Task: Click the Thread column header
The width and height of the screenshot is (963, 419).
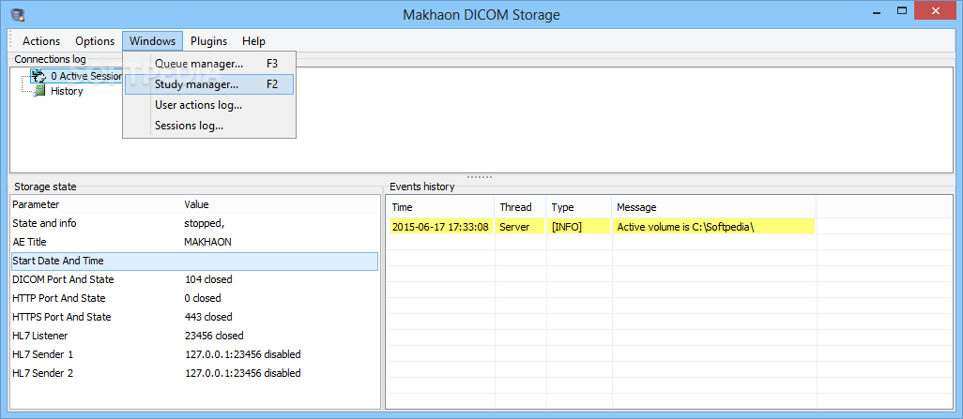Action: point(521,207)
